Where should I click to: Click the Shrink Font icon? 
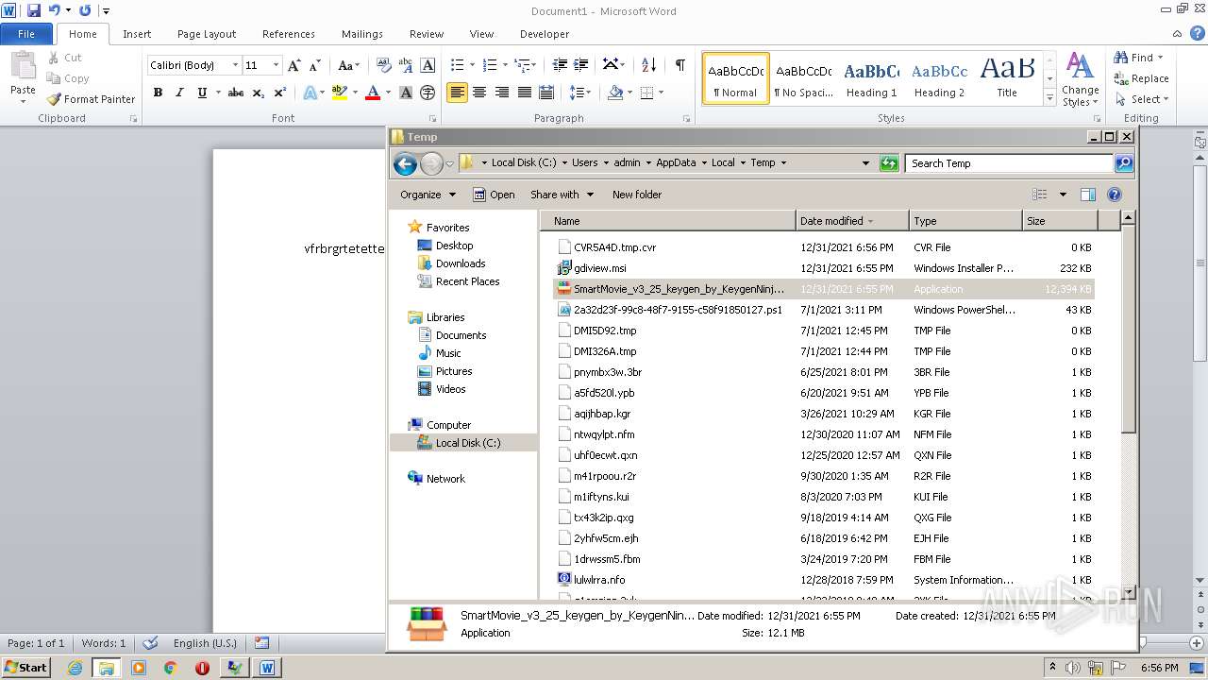315,65
